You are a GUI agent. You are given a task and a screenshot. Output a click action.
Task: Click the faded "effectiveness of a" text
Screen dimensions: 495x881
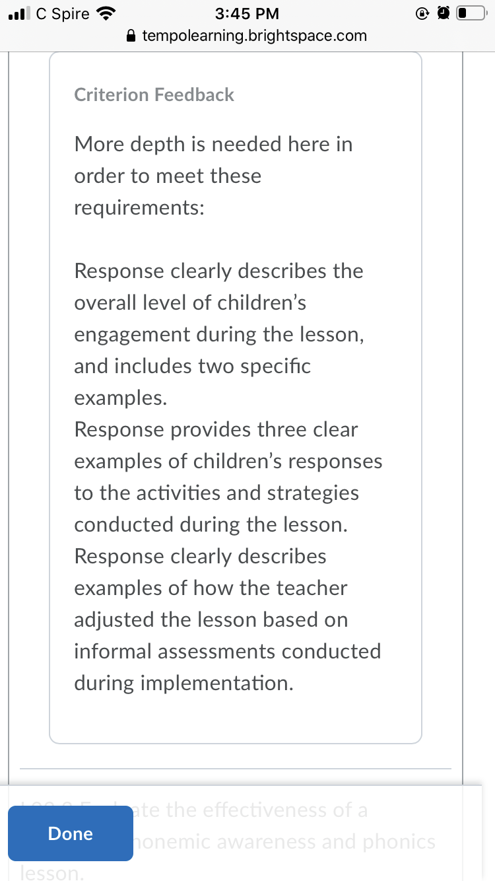[x=267, y=810]
